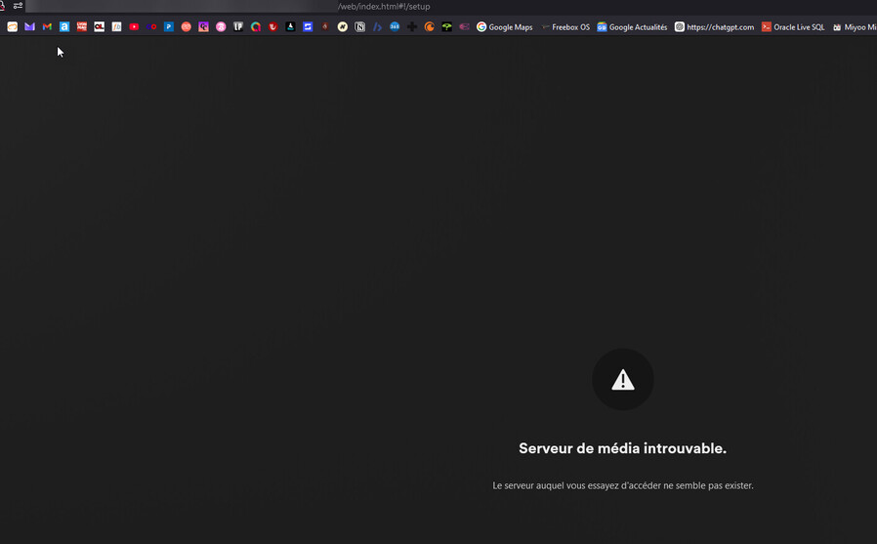Viewport: 877px width, 544px height.
Task: Open the cream circle 'N' bookmark icon
Action: (x=342, y=26)
